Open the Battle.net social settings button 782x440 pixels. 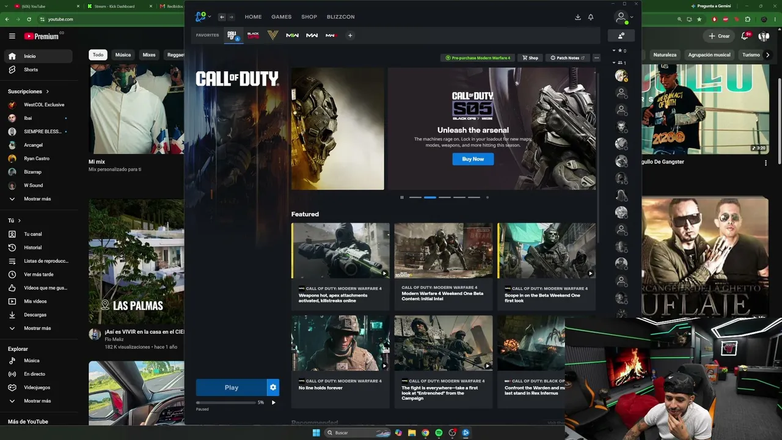tap(621, 35)
